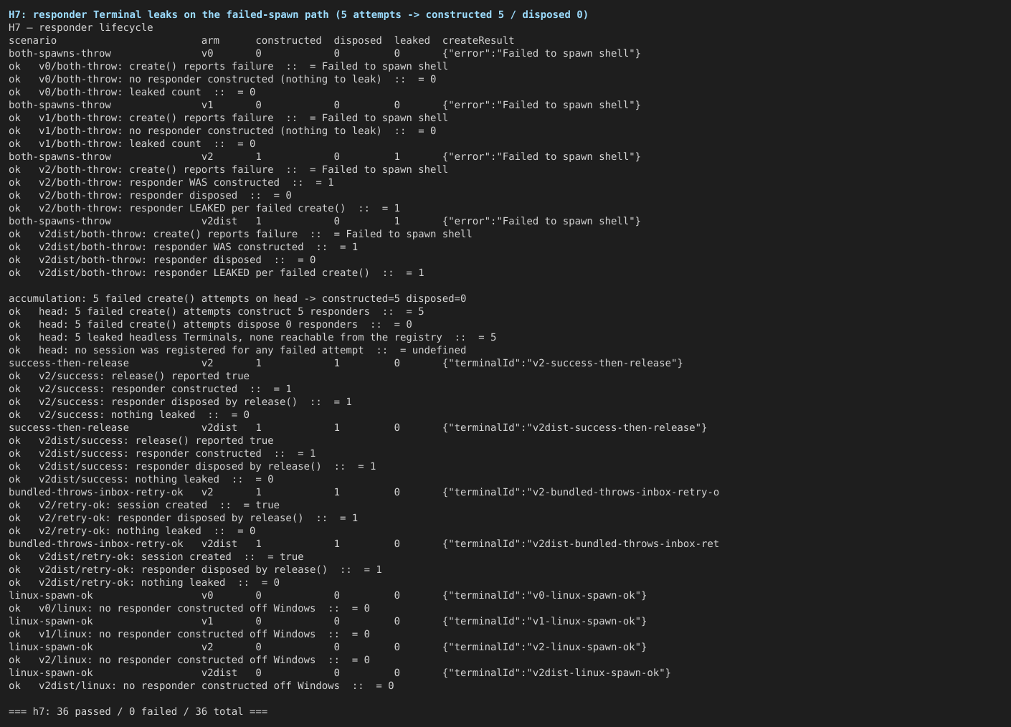1011x727 pixels.
Task: Click 'head: no session was registered' result line
Action: coord(237,350)
